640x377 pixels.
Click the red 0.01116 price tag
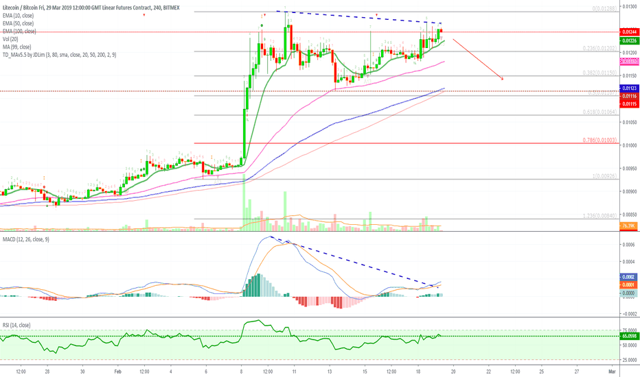pyautogui.click(x=629, y=96)
